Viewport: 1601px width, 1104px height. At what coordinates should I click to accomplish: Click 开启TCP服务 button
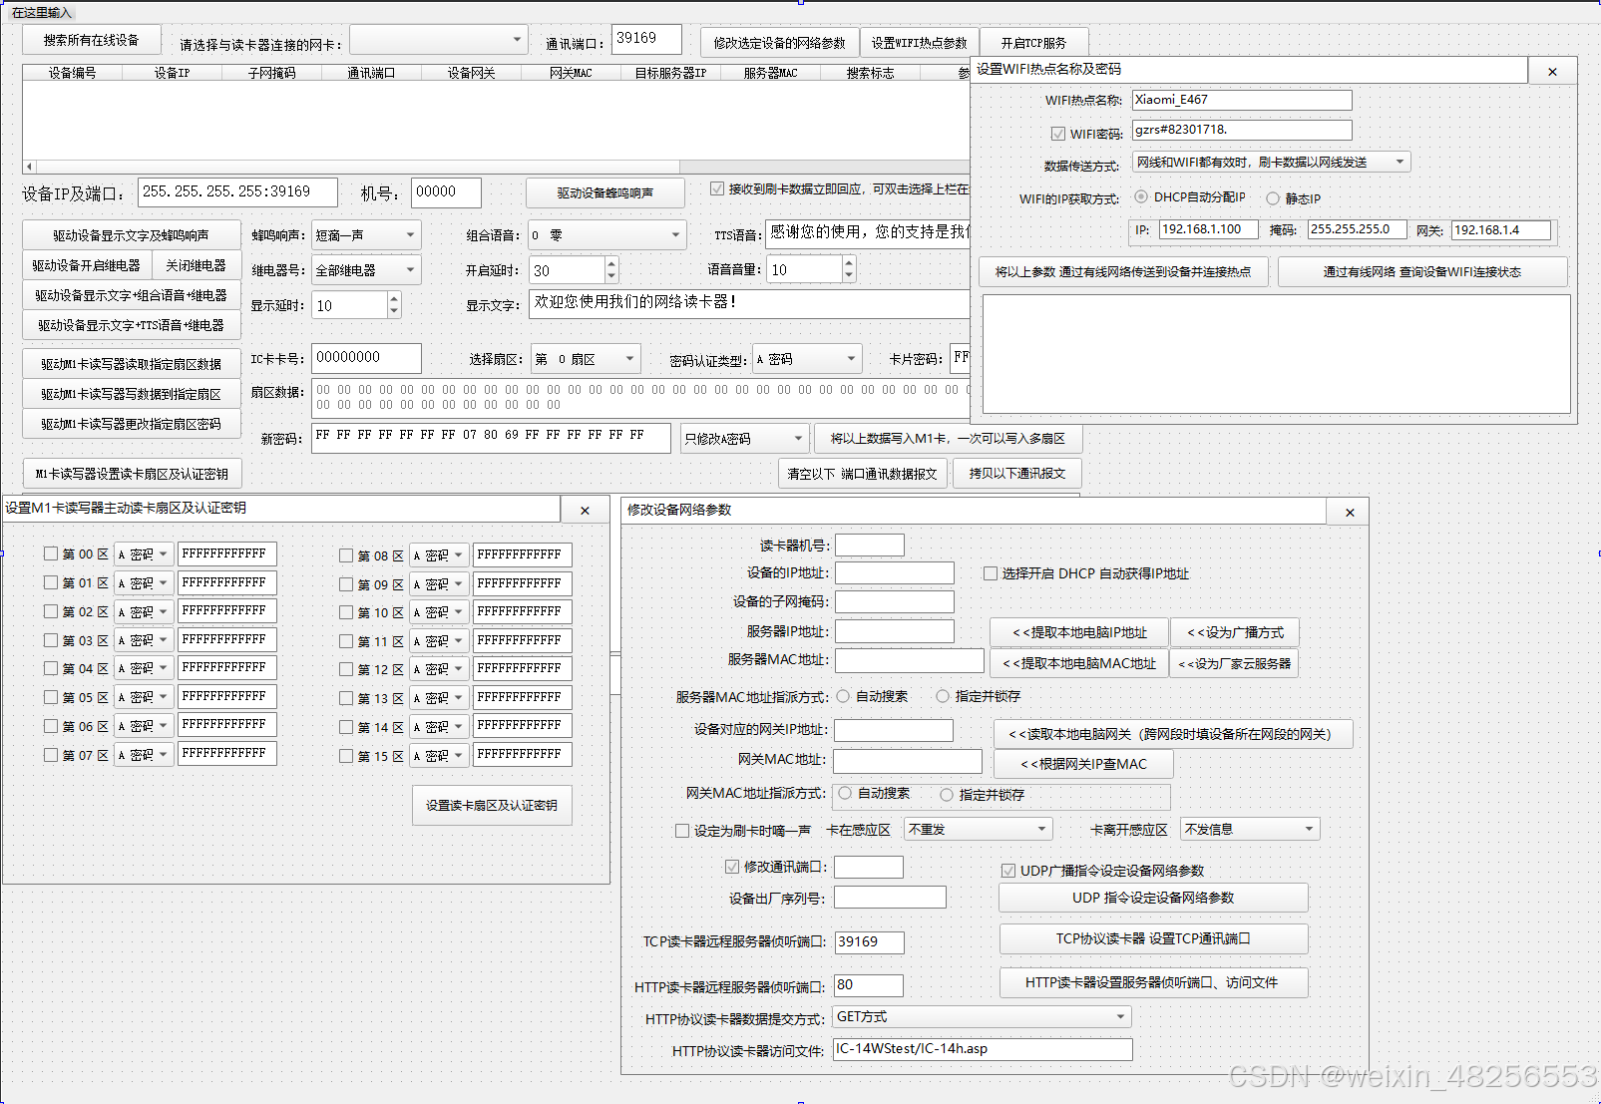point(1033,43)
